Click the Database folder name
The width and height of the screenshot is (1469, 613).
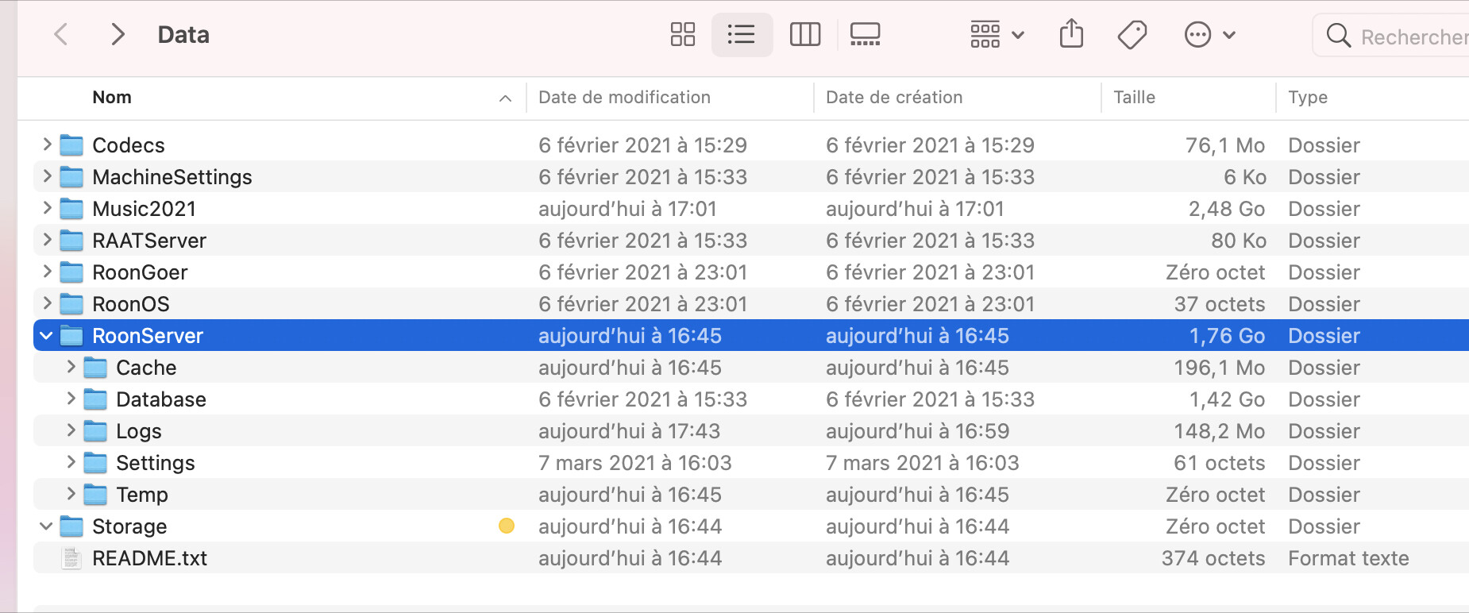161,399
